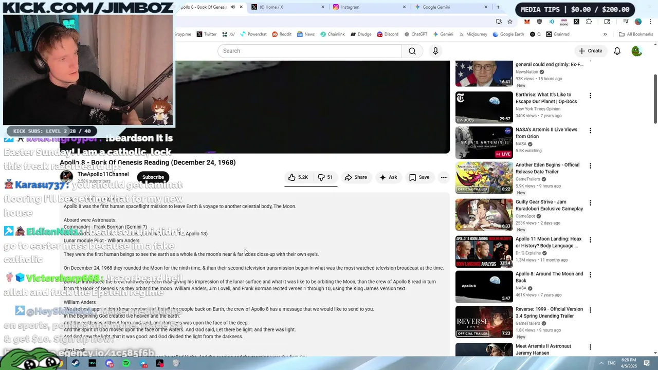Screen dimensions: 658x370
Task: Open options for Apollo 11 Moon Landing suggestion
Action: coord(590,240)
